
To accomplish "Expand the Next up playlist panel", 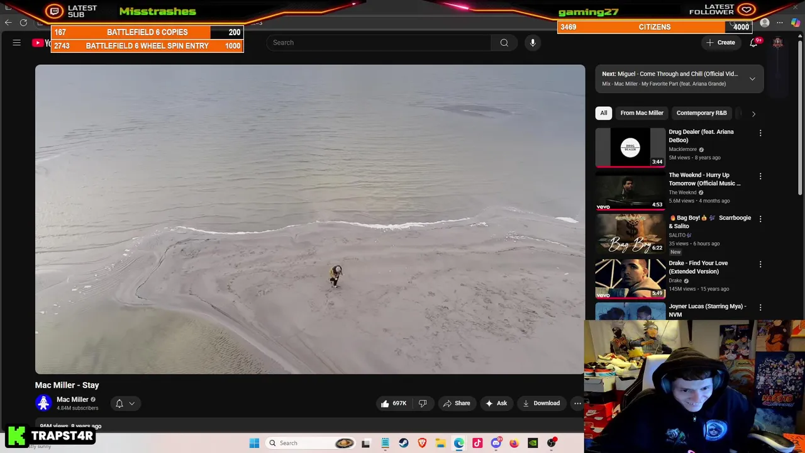I will pos(752,79).
